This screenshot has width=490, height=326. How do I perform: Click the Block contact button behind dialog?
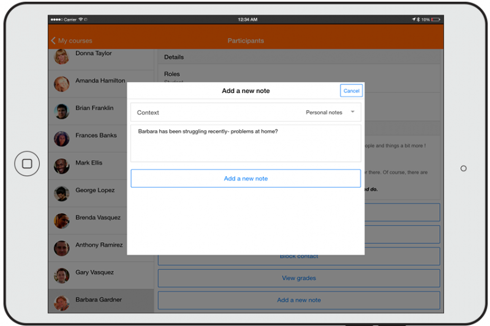299,259
